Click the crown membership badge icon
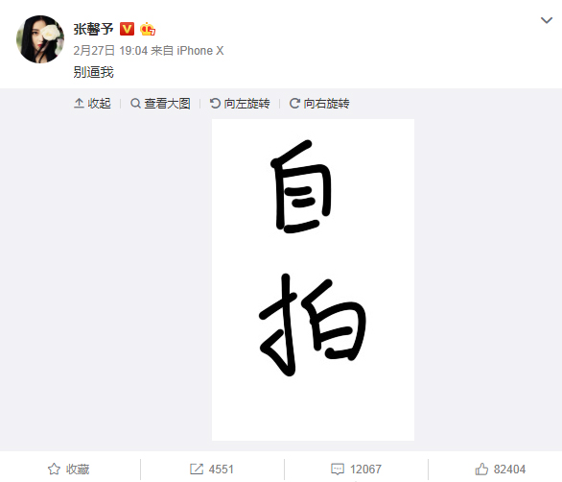The image size is (562, 482). click(148, 29)
